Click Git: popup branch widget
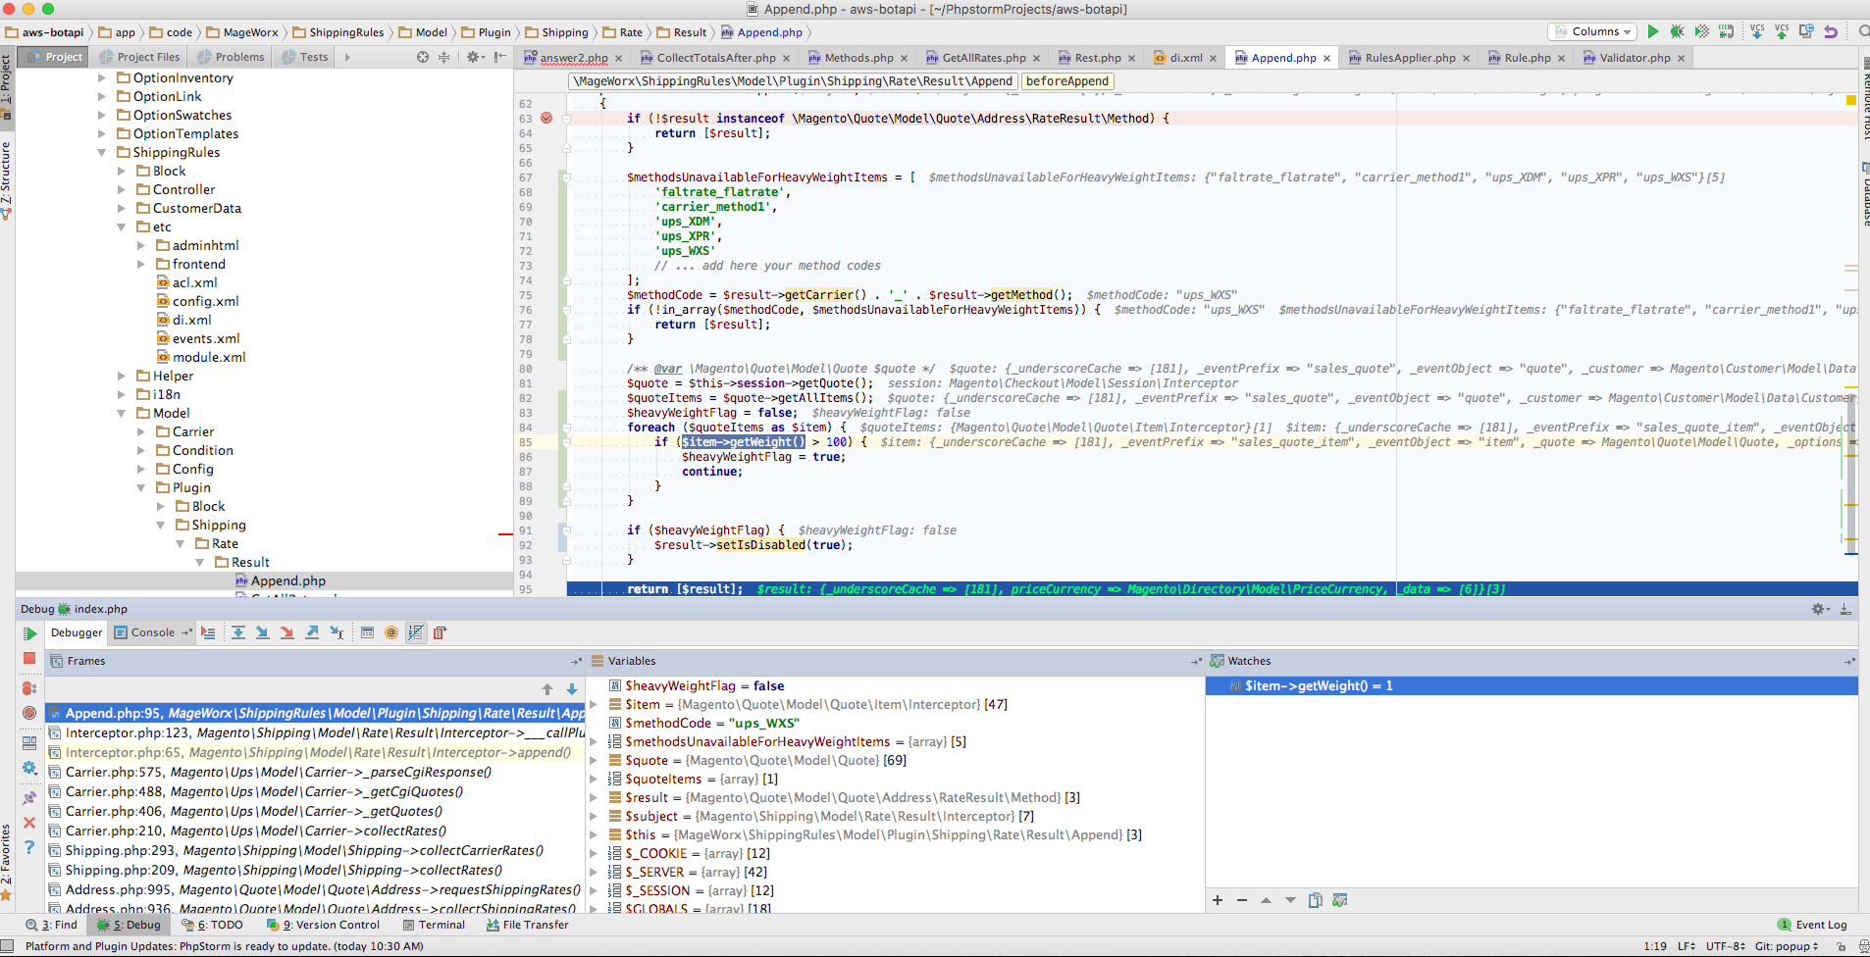 pyautogui.click(x=1786, y=946)
